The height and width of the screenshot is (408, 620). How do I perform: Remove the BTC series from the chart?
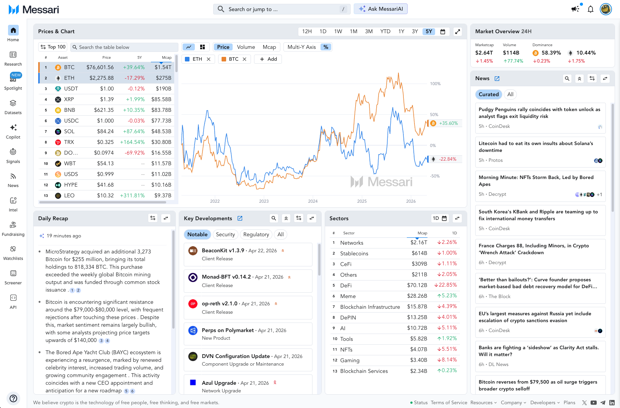click(244, 59)
